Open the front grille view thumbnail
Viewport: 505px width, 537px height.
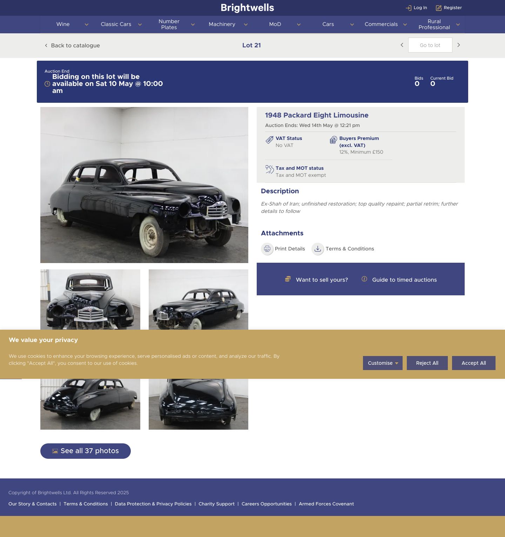pyautogui.click(x=90, y=300)
